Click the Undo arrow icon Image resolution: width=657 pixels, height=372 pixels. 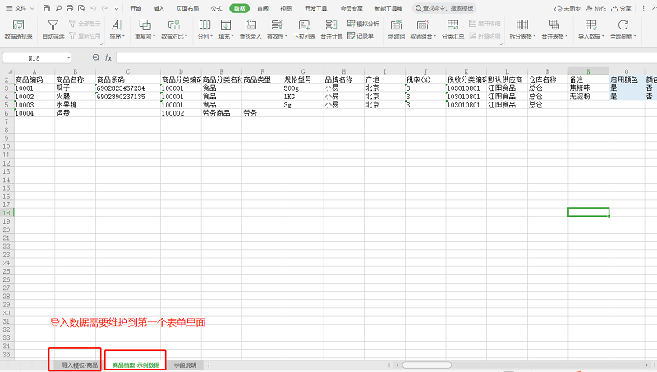tap(94, 8)
